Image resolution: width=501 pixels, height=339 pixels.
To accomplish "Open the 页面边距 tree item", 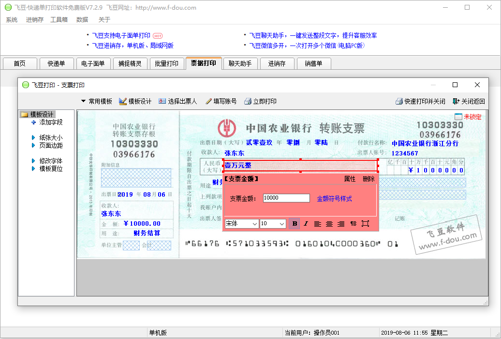I will click(x=47, y=145).
